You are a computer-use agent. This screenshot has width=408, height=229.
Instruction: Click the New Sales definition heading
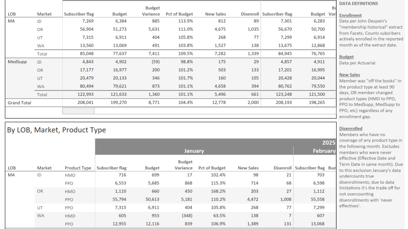coord(351,75)
